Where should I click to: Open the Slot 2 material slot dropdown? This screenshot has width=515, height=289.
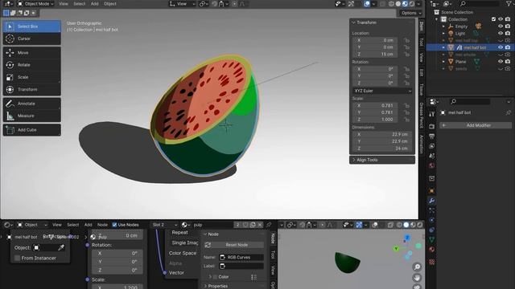[165, 225]
